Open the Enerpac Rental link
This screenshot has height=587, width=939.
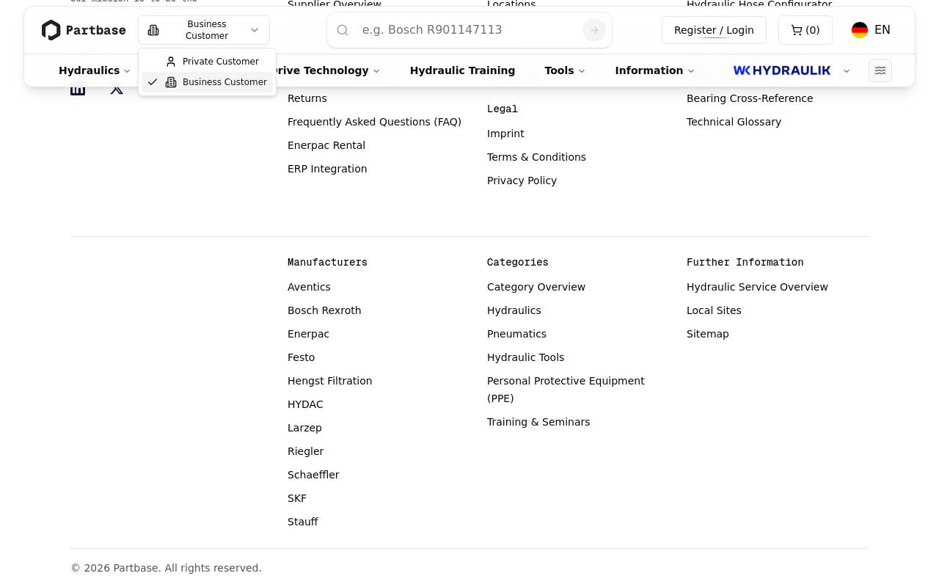(326, 145)
